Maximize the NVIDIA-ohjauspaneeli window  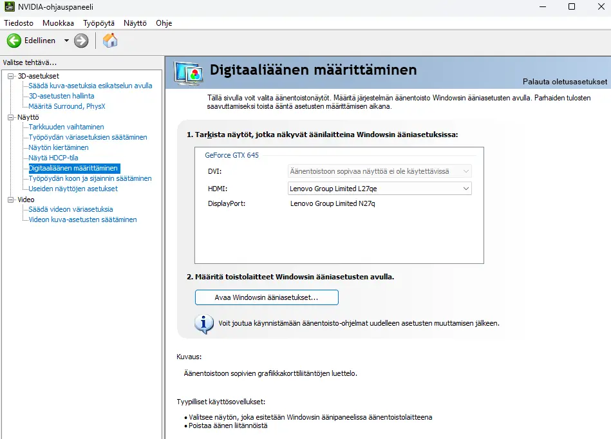572,6
